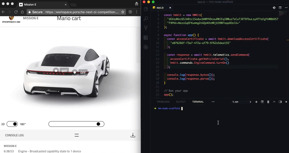Viewport: 289px width, 153px height.
Task: Toggle the 2D / 180° view switch
Action: [12, 124]
